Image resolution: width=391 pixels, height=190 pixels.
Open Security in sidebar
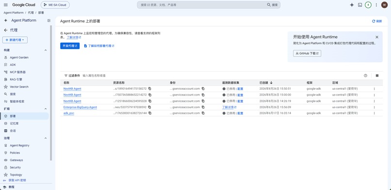(x=15, y=167)
